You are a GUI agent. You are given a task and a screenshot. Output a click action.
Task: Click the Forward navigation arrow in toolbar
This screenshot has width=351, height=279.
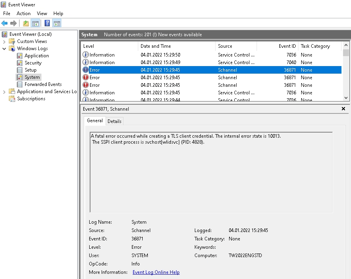click(x=13, y=23)
